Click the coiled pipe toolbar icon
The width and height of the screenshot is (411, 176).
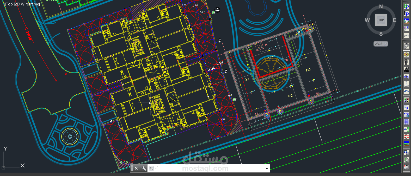406,46
